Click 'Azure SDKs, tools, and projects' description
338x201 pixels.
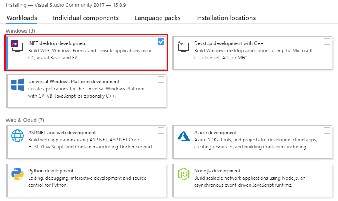pos(256,143)
